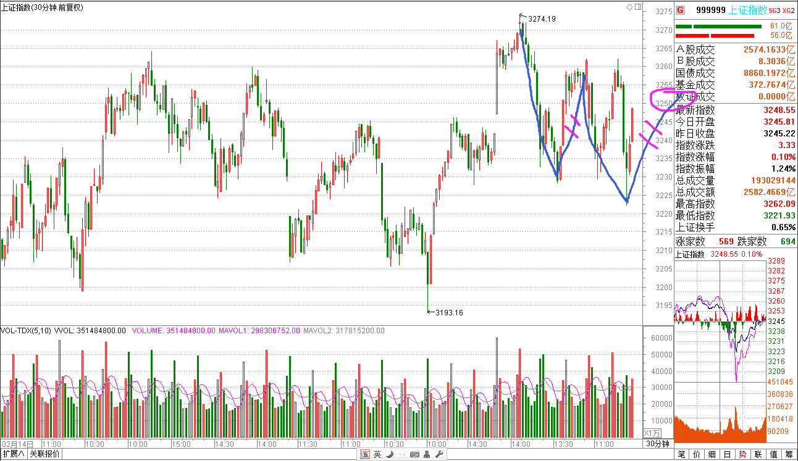Click the diamond icon above the chart
This screenshot has width=798, height=461.
point(630,7)
